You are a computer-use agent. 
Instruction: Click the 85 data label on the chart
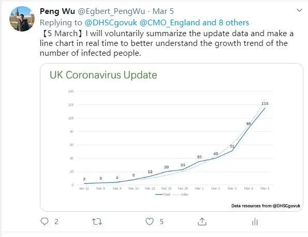(x=248, y=124)
